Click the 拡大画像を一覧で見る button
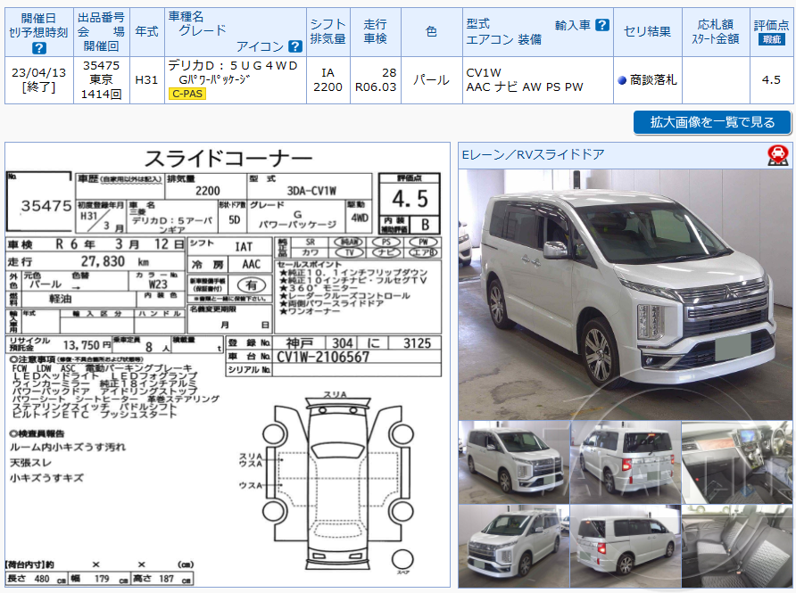Screen dimensions: 796x593 [x=711, y=122]
